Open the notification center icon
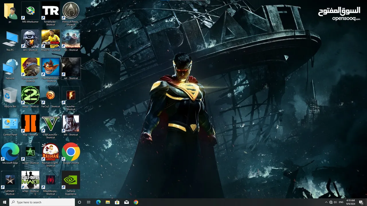 point(361,202)
